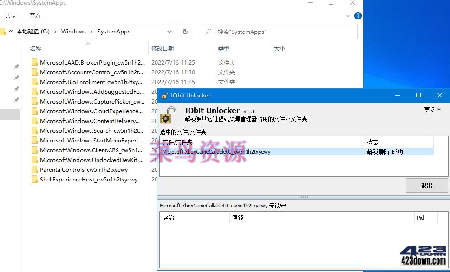
Task: Select the Microsoft.AccountsControl folder icon
Action: click(34, 72)
